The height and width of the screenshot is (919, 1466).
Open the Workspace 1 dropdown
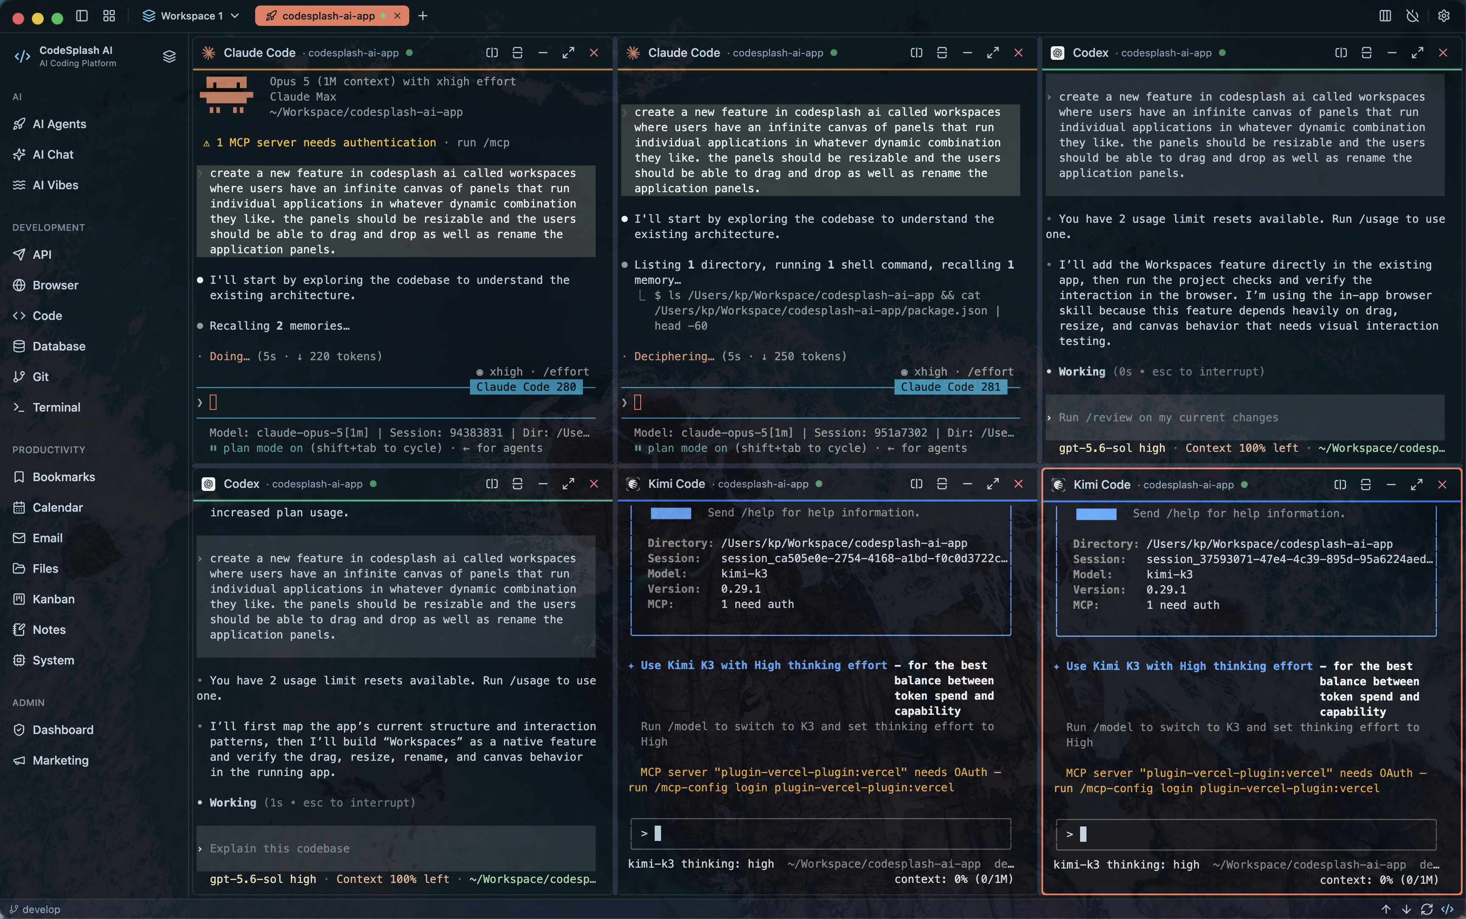click(x=191, y=16)
